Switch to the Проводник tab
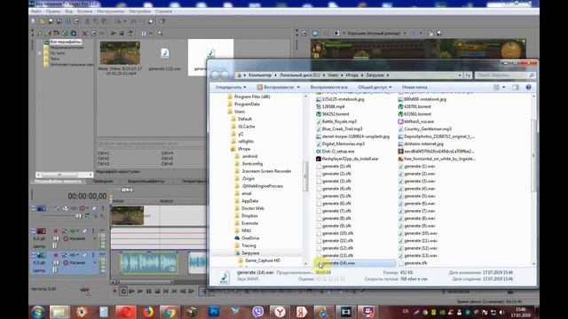This screenshot has height=319, width=568. tap(103, 181)
